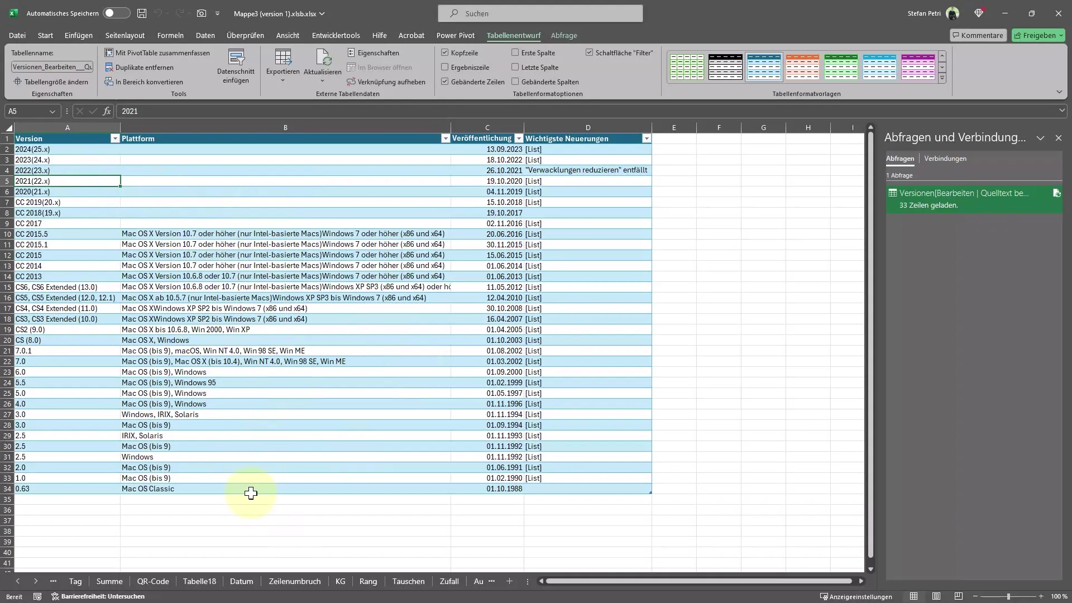This screenshot has width=1072, height=603.
Task: Open the Datei menu
Action: point(17,35)
